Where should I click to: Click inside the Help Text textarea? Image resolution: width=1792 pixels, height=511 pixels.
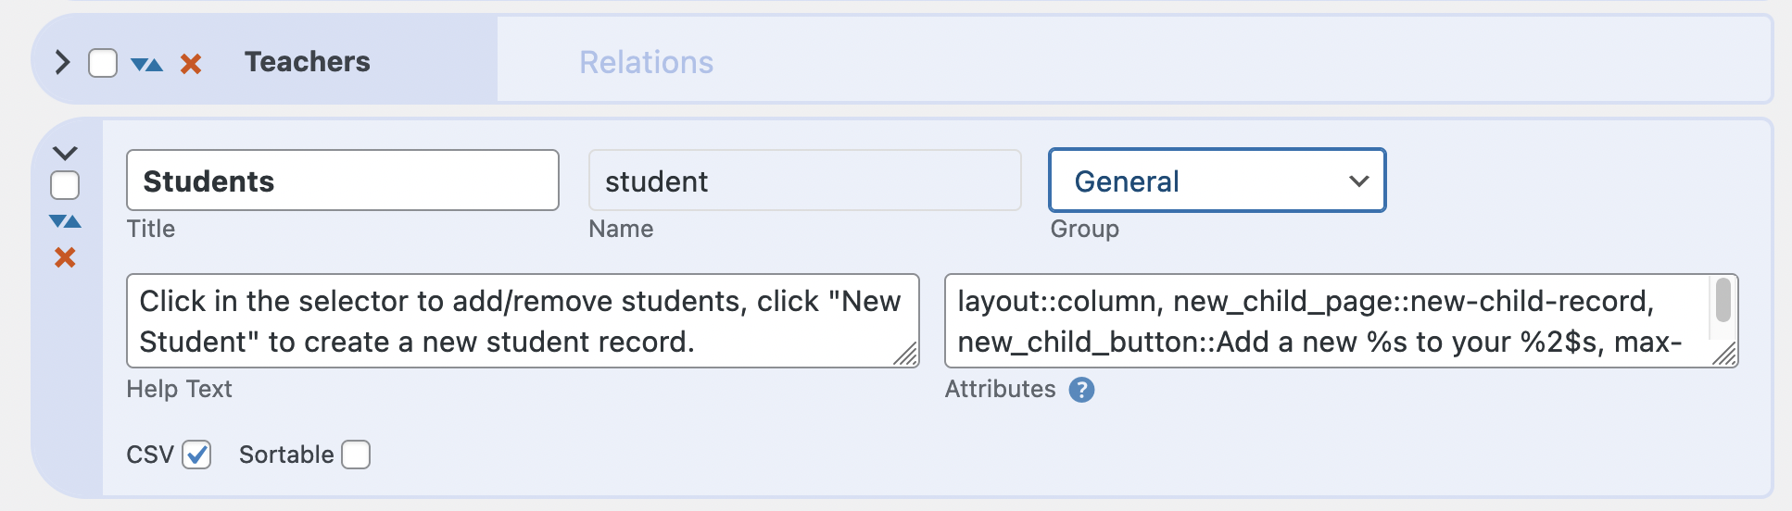click(523, 320)
